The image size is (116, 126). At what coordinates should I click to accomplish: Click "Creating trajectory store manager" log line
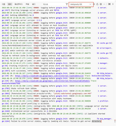pos(40,66)
